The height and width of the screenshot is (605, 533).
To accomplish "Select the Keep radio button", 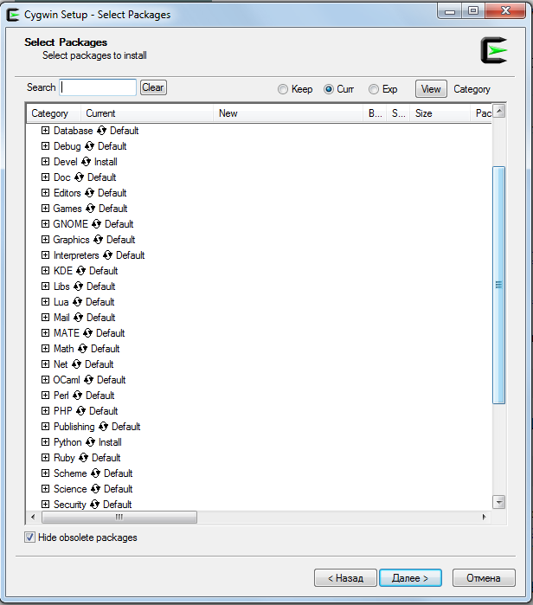I will [x=283, y=89].
